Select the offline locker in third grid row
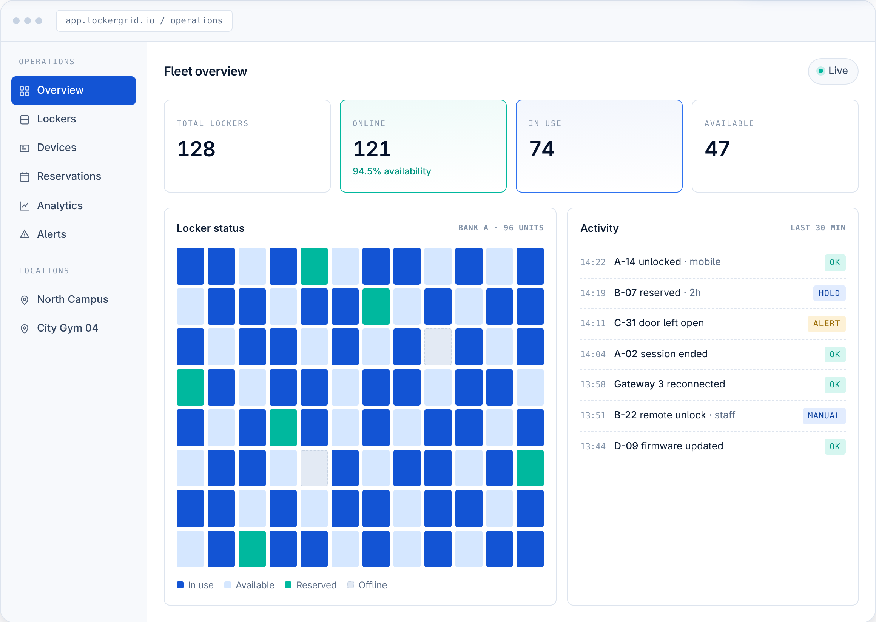This screenshot has height=623, width=876. [438, 347]
